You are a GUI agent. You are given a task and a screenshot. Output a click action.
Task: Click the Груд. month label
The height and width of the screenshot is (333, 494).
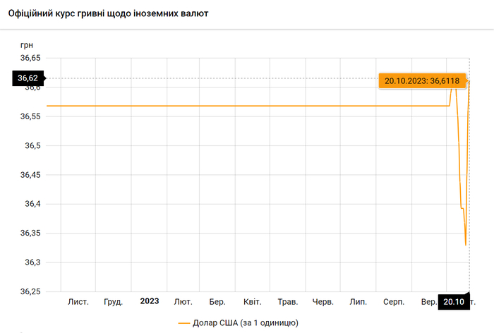click(x=113, y=302)
